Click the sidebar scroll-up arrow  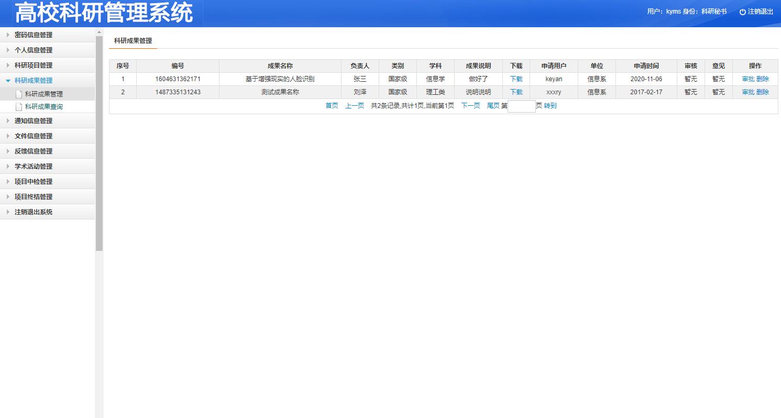pyautogui.click(x=99, y=32)
